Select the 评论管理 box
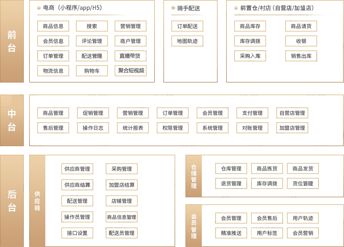Image resolution: width=344 pixels, height=247 pixels. 92,41
